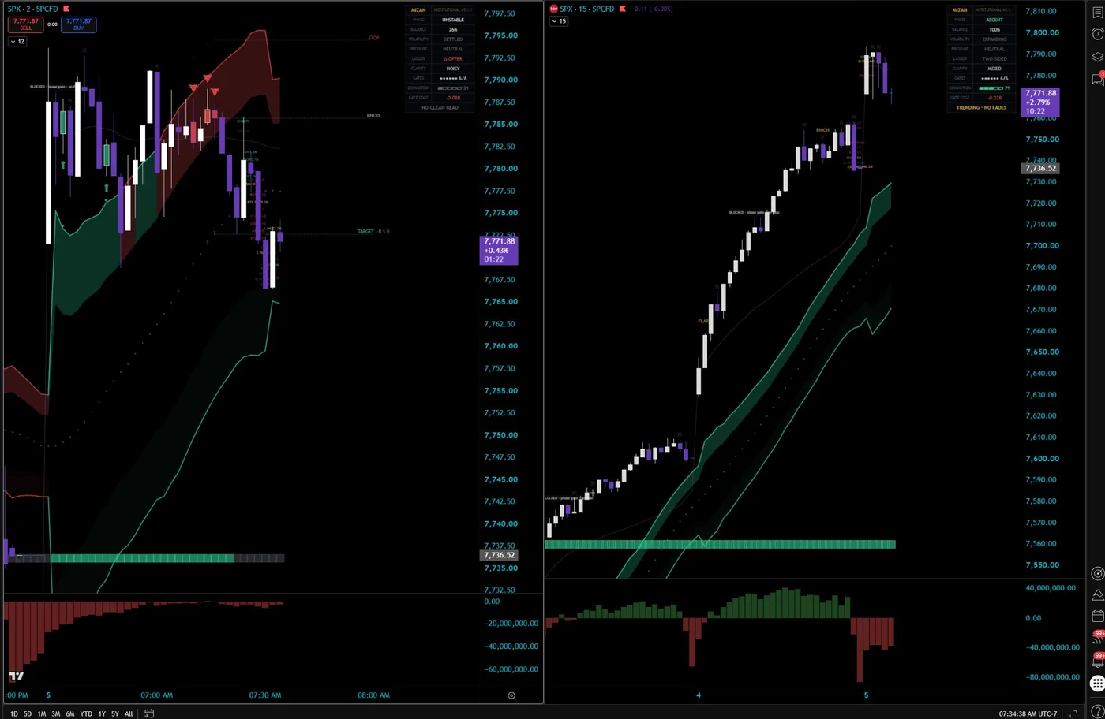
Task: Open the white apps grid icon
Action: click(x=1097, y=683)
